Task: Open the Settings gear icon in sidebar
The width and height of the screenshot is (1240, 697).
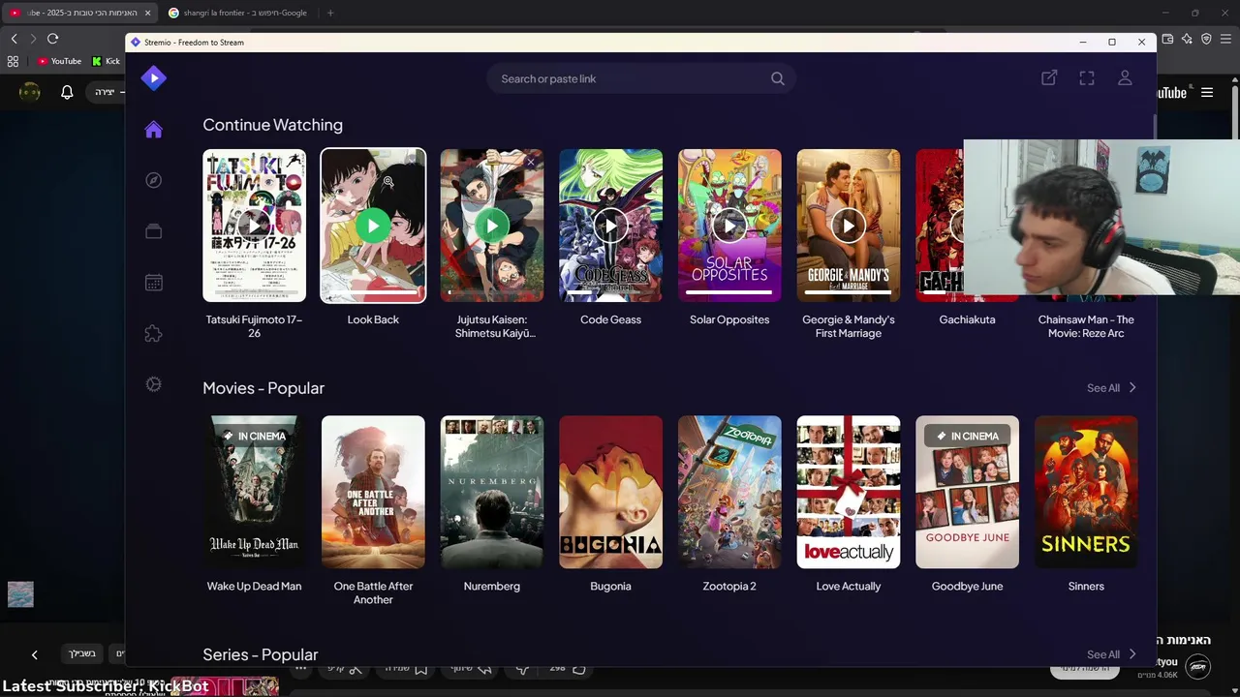Action: pos(153,384)
